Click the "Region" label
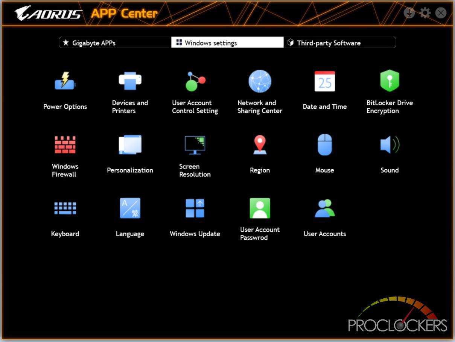Screen dimensions: 455x342 tap(260, 170)
